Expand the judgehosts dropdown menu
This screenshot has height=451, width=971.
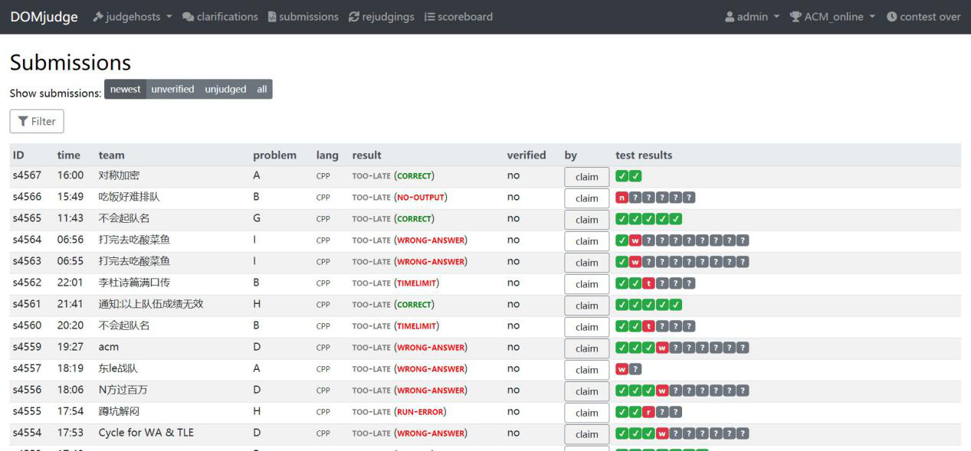tap(133, 17)
